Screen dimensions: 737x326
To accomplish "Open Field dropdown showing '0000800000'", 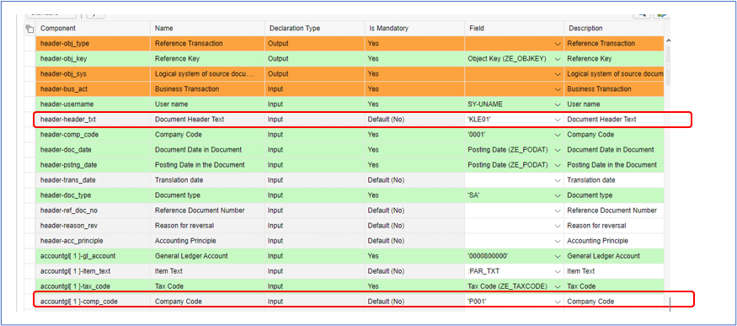I will pyautogui.click(x=558, y=256).
